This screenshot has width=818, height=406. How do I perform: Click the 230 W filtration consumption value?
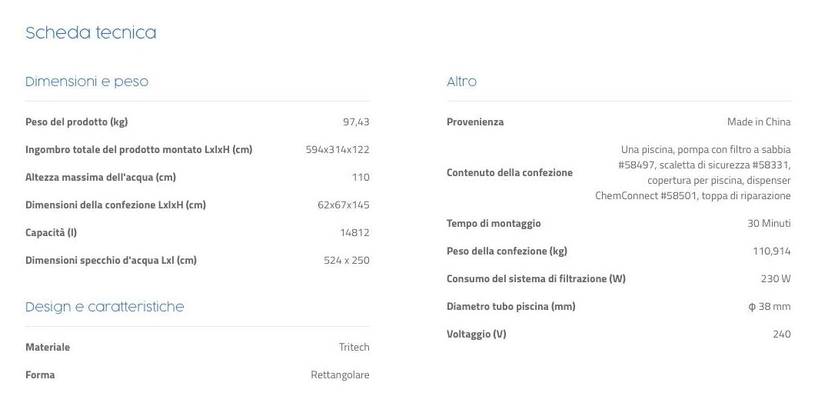[775, 279]
